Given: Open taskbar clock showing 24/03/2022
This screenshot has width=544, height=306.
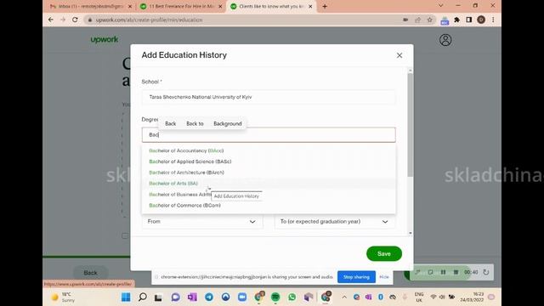Looking at the screenshot, I should 473,297.
